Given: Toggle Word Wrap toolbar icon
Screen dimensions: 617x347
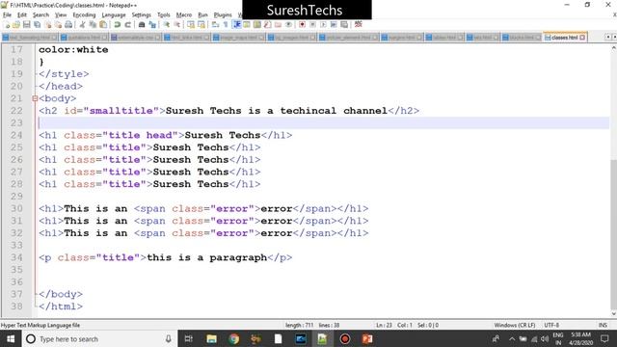Looking at the screenshot, I should [x=215, y=25].
